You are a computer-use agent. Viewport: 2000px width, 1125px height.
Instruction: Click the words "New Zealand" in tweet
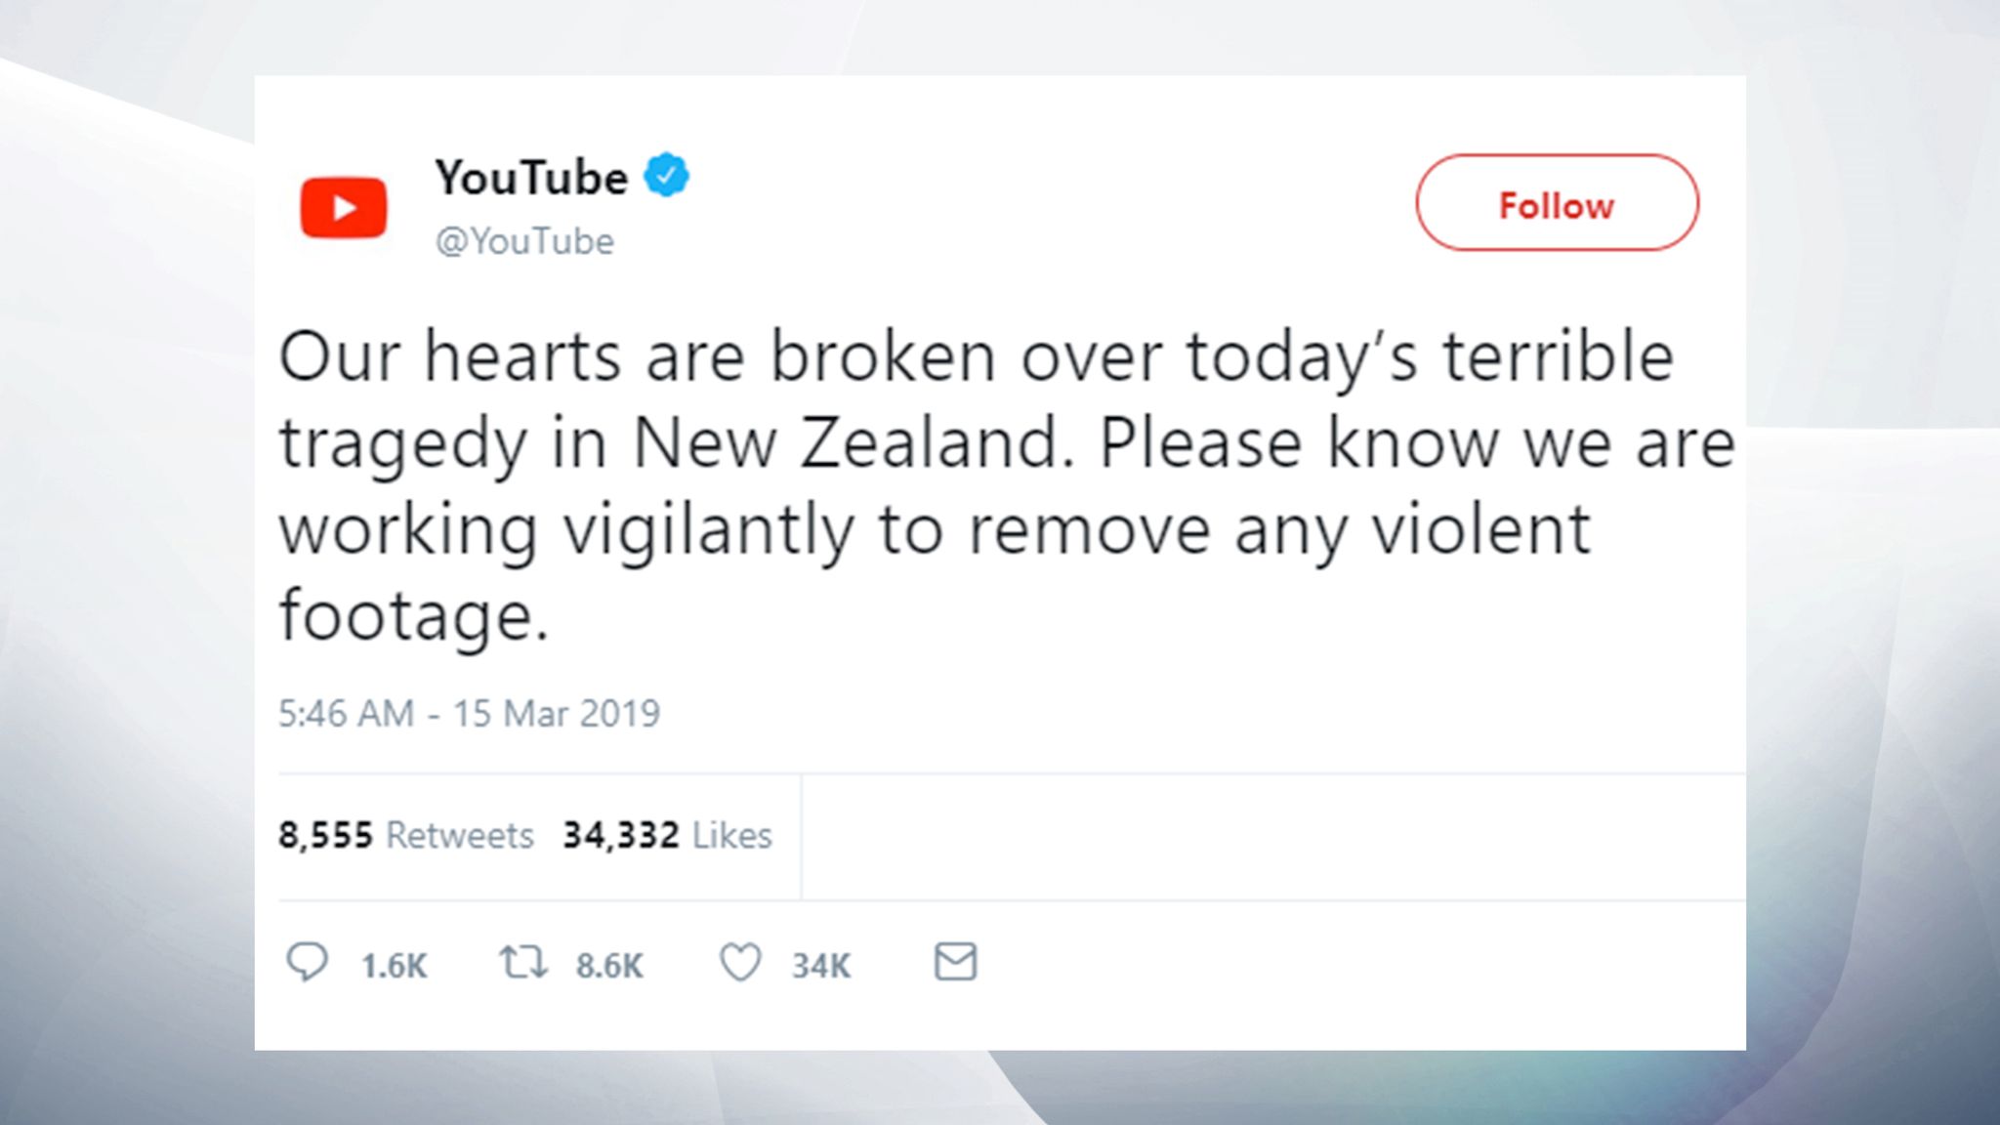click(x=846, y=443)
